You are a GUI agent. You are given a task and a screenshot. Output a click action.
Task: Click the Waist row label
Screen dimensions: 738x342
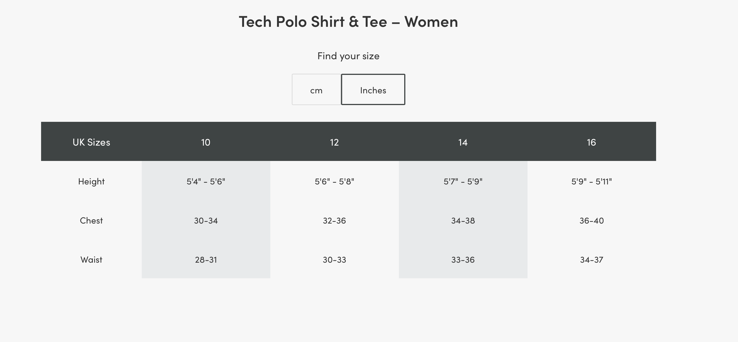click(91, 260)
